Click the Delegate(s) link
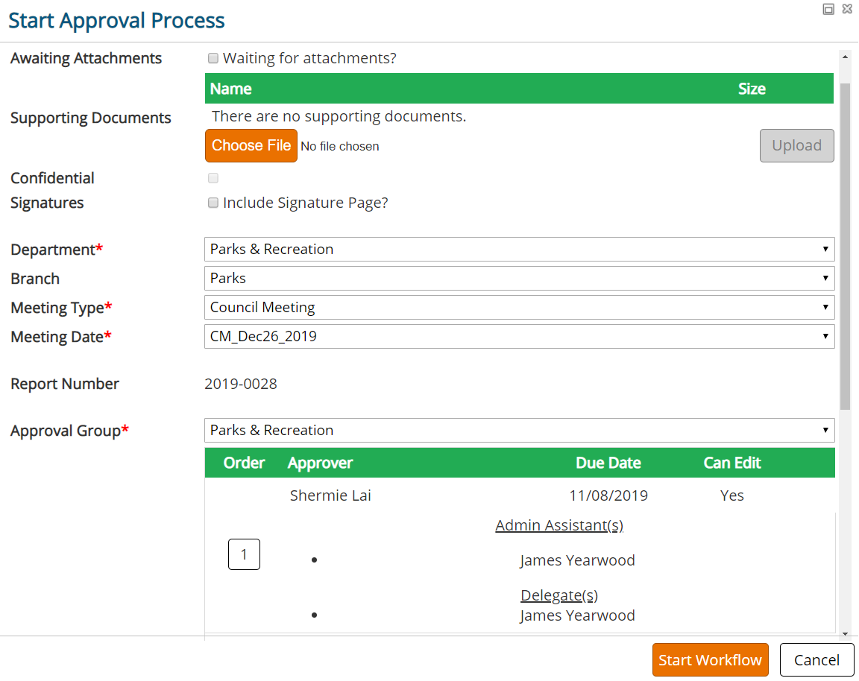859x681 pixels. tap(559, 595)
